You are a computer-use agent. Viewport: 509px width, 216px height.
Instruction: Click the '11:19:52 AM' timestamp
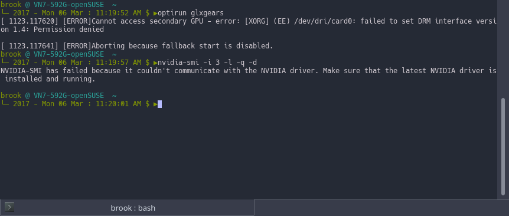pyautogui.click(x=119, y=14)
